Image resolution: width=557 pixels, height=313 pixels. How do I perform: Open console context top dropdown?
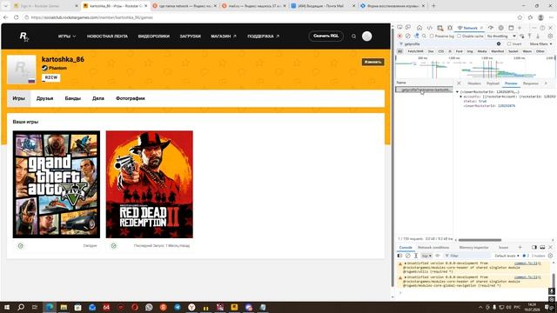tap(426, 256)
